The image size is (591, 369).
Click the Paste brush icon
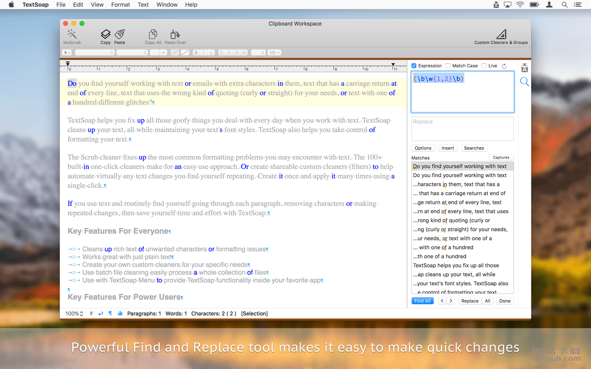120,36
